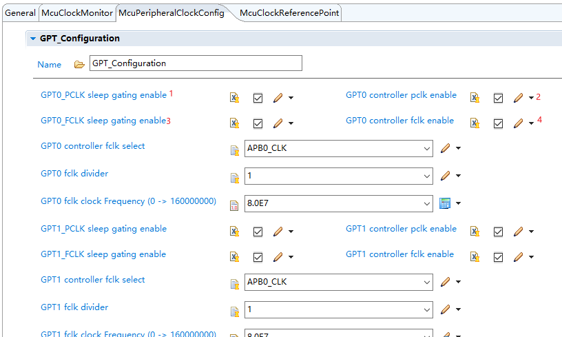Switch to the McuClockMonitor tab
562x337 pixels.
click(77, 13)
